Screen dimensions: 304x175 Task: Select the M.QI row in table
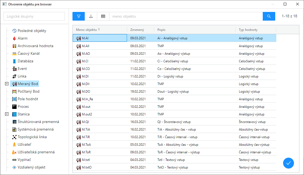tap(85, 122)
